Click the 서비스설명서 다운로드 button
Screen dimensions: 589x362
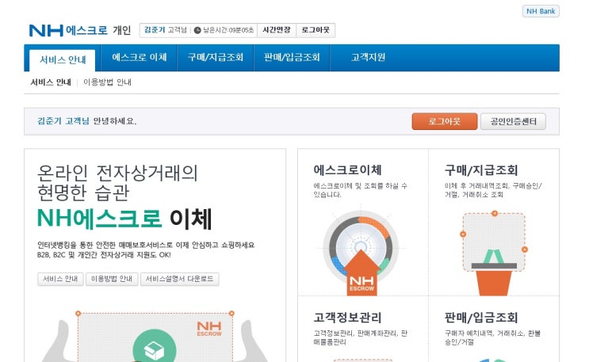click(x=180, y=279)
